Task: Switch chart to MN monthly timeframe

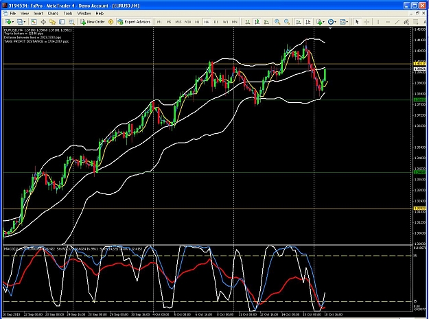Action: click(235, 22)
